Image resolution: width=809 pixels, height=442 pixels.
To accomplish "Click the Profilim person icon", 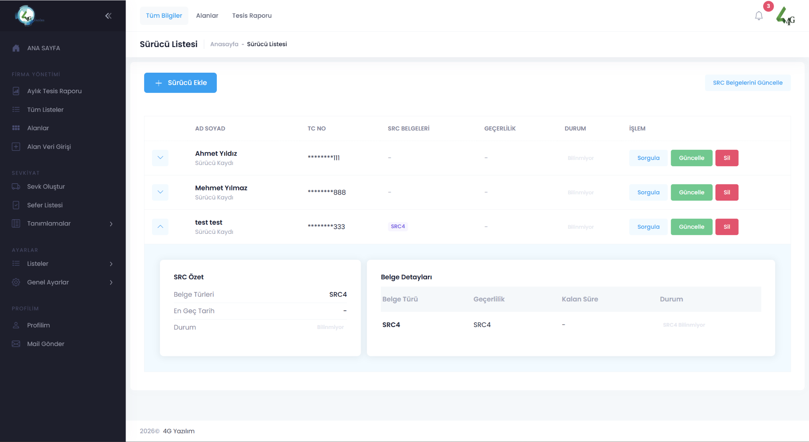I will click(16, 325).
